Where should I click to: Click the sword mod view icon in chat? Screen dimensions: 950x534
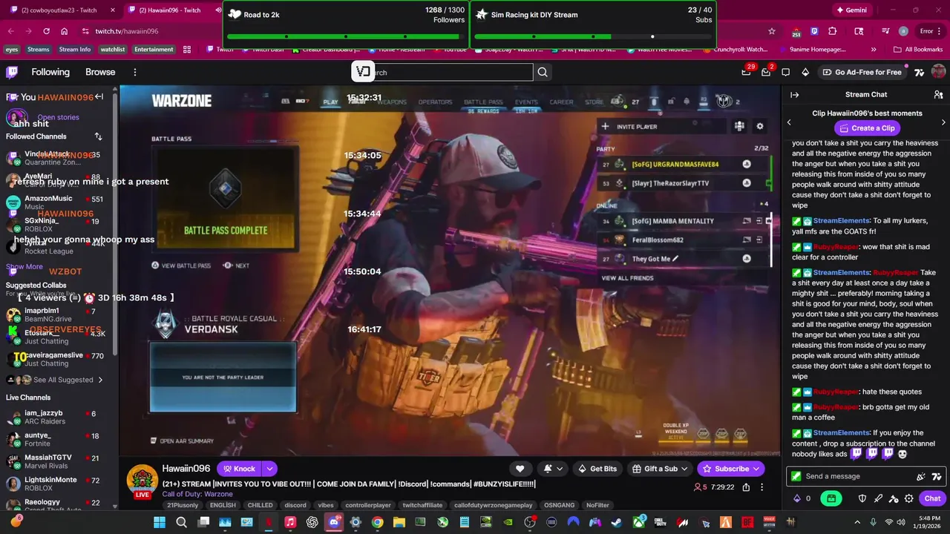click(x=878, y=498)
